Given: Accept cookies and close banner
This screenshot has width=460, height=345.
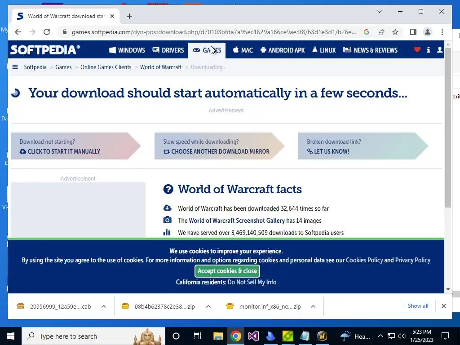Looking at the screenshot, I should (227, 271).
